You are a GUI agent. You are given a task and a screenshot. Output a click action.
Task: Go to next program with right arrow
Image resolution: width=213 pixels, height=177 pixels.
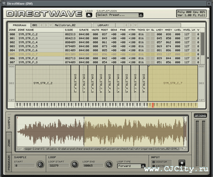click(46, 25)
